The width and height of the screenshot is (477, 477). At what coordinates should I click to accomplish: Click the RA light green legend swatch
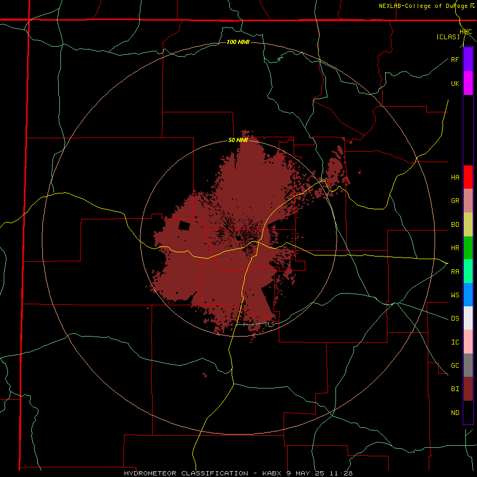468,271
